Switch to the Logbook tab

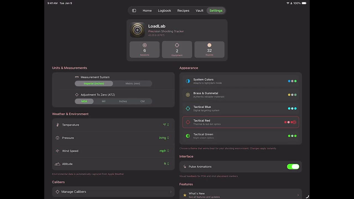pyautogui.click(x=165, y=11)
